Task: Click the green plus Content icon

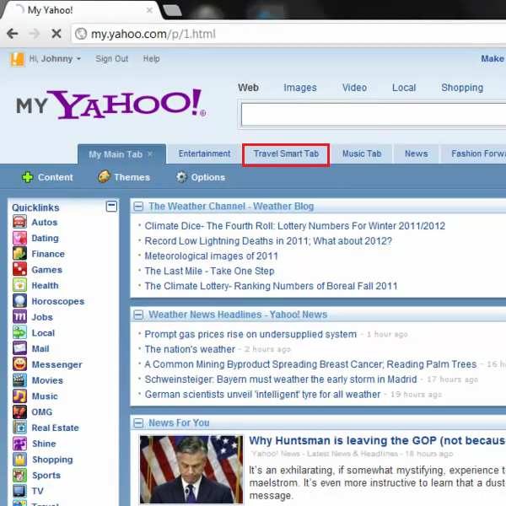Action: click(x=28, y=177)
